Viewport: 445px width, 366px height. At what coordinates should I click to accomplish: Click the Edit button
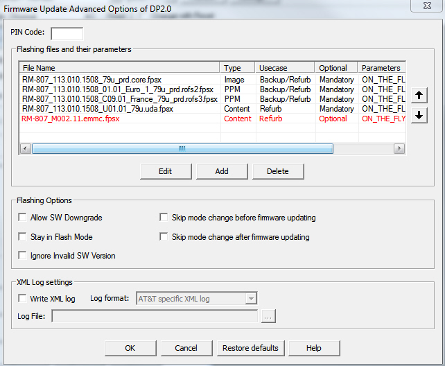[x=165, y=171]
